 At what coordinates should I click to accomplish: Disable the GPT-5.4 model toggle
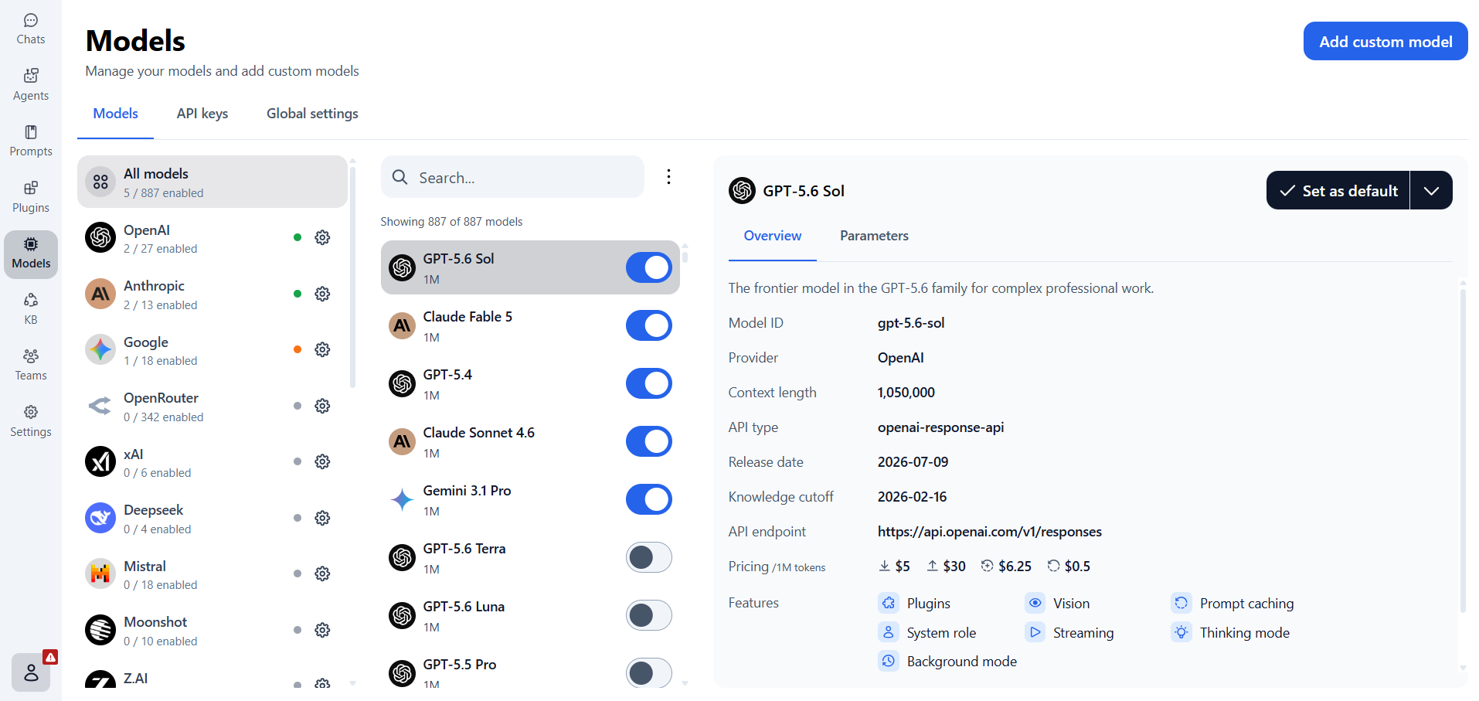[649, 383]
